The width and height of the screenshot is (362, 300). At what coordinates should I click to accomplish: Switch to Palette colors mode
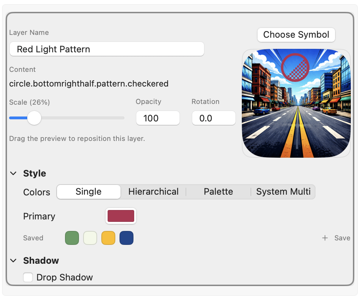218,192
